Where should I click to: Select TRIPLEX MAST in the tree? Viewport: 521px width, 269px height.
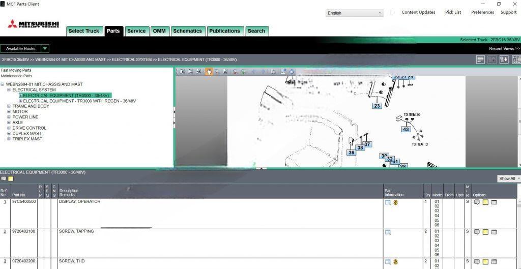click(x=27, y=139)
